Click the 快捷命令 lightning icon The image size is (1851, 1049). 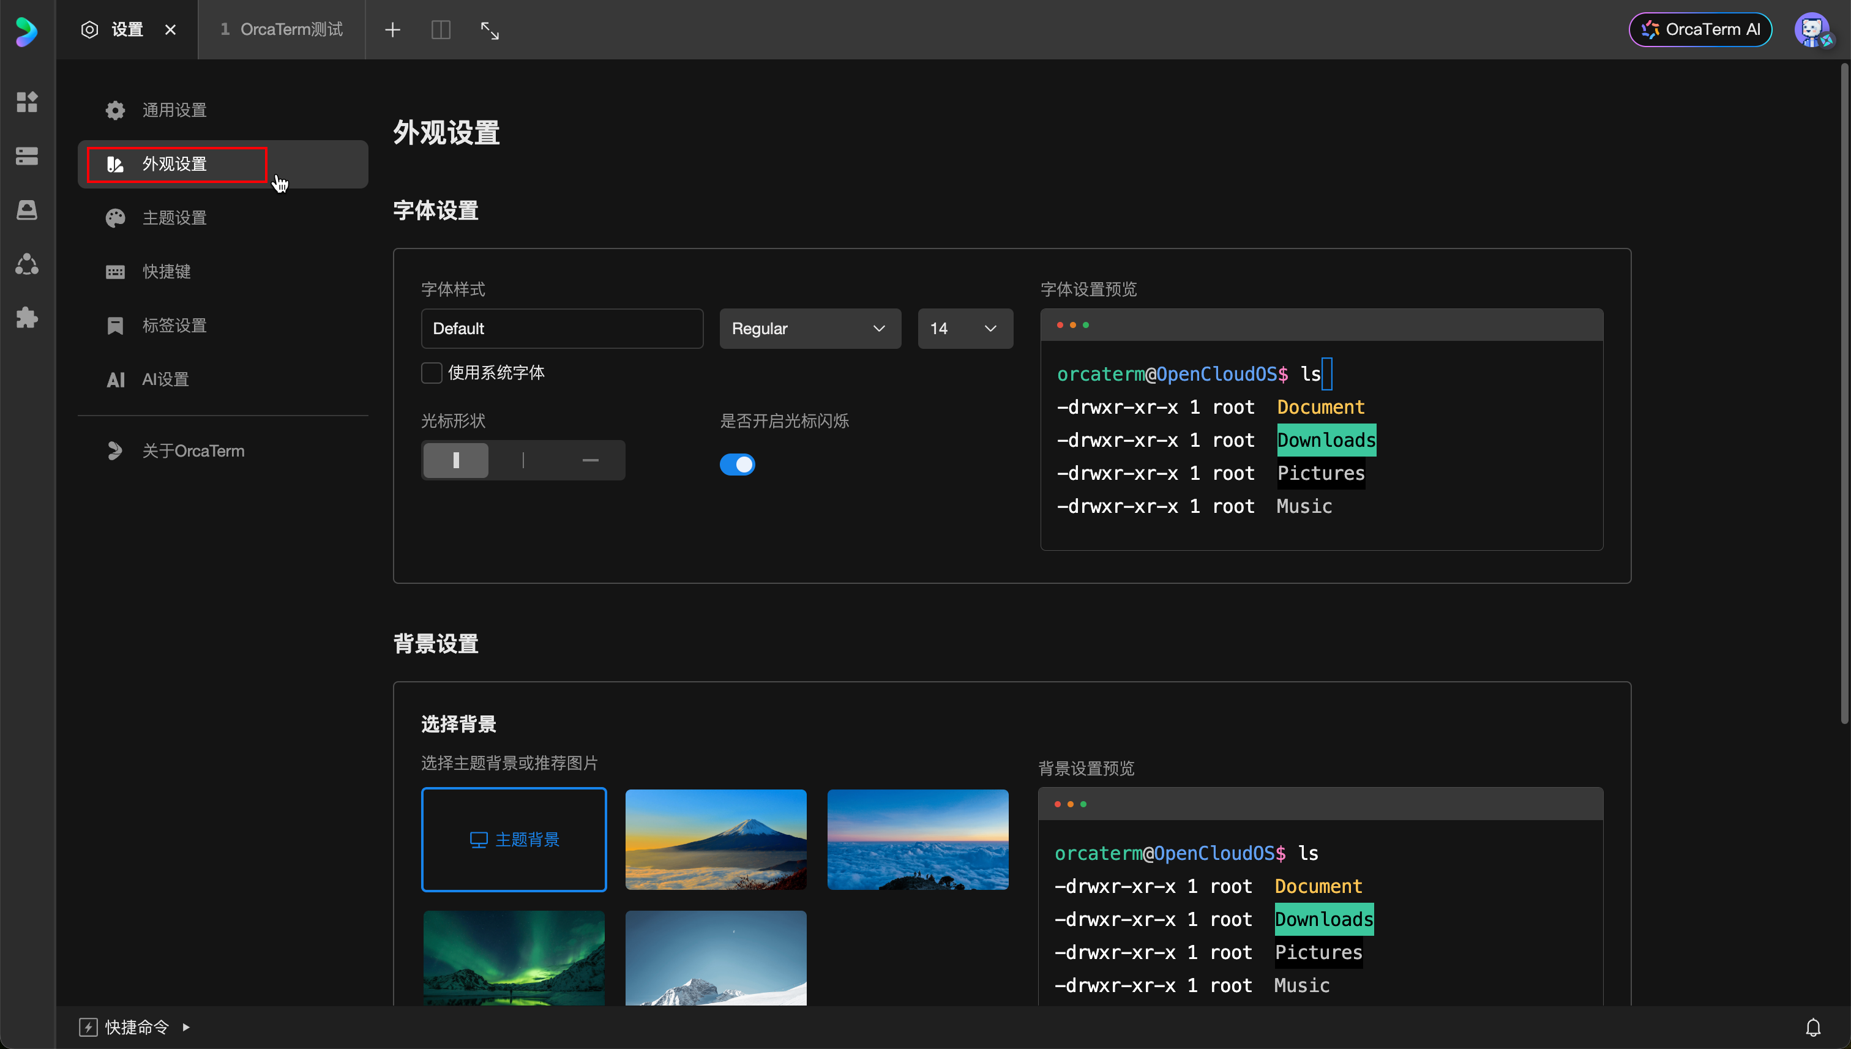88,1027
